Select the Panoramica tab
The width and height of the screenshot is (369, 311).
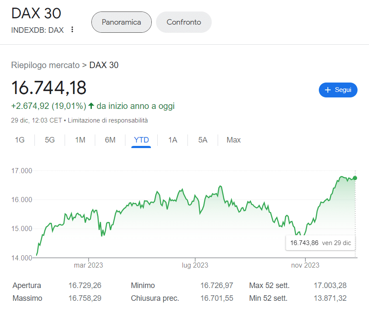coord(122,22)
